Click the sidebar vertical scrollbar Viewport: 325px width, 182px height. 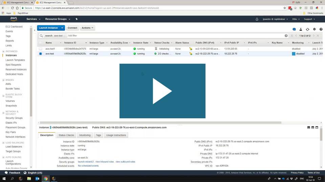click(x=31, y=72)
